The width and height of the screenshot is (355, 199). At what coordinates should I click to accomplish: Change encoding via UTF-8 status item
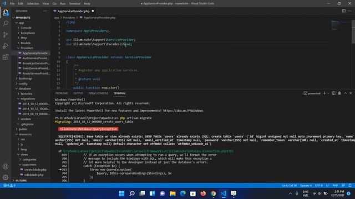click(x=318, y=186)
